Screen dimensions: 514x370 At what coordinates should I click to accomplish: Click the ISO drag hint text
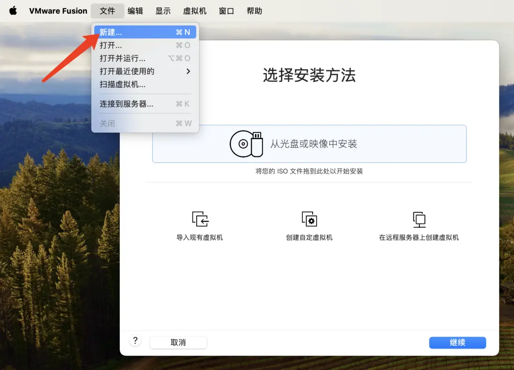pyautogui.click(x=309, y=171)
